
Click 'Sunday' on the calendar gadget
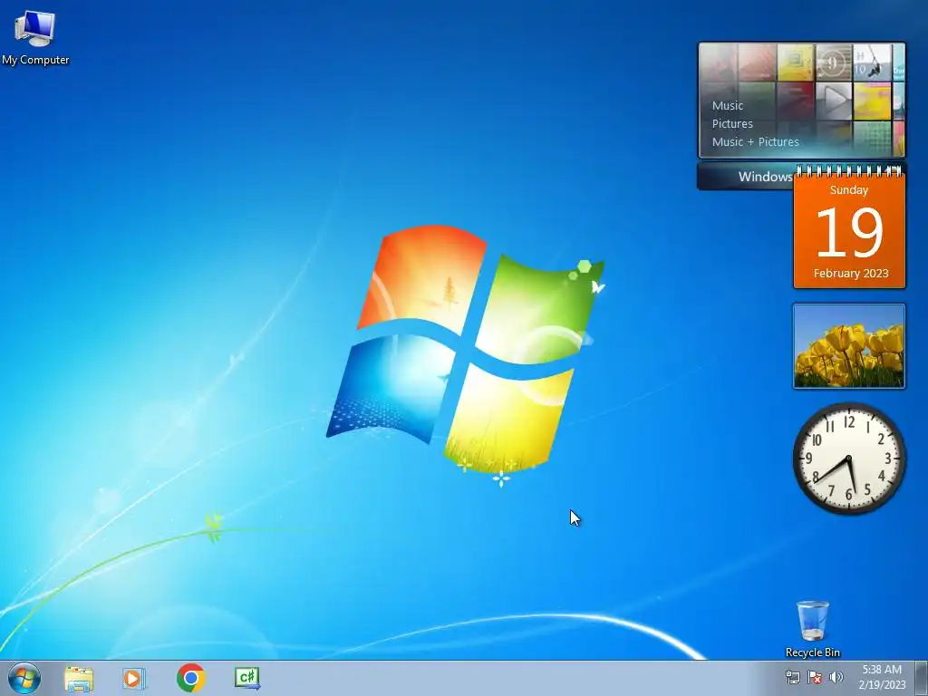click(848, 190)
